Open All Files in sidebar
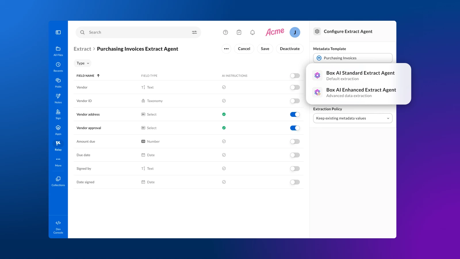Viewport: 460px width, 259px height. pyautogui.click(x=58, y=51)
